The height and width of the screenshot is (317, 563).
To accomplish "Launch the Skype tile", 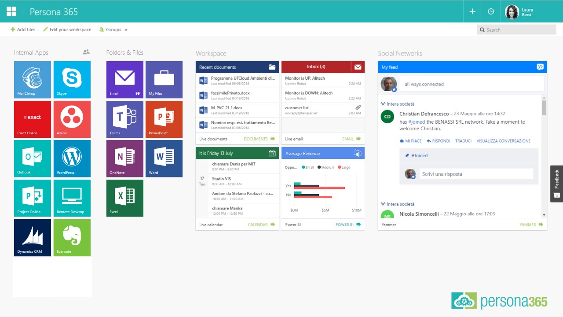I will click(72, 80).
